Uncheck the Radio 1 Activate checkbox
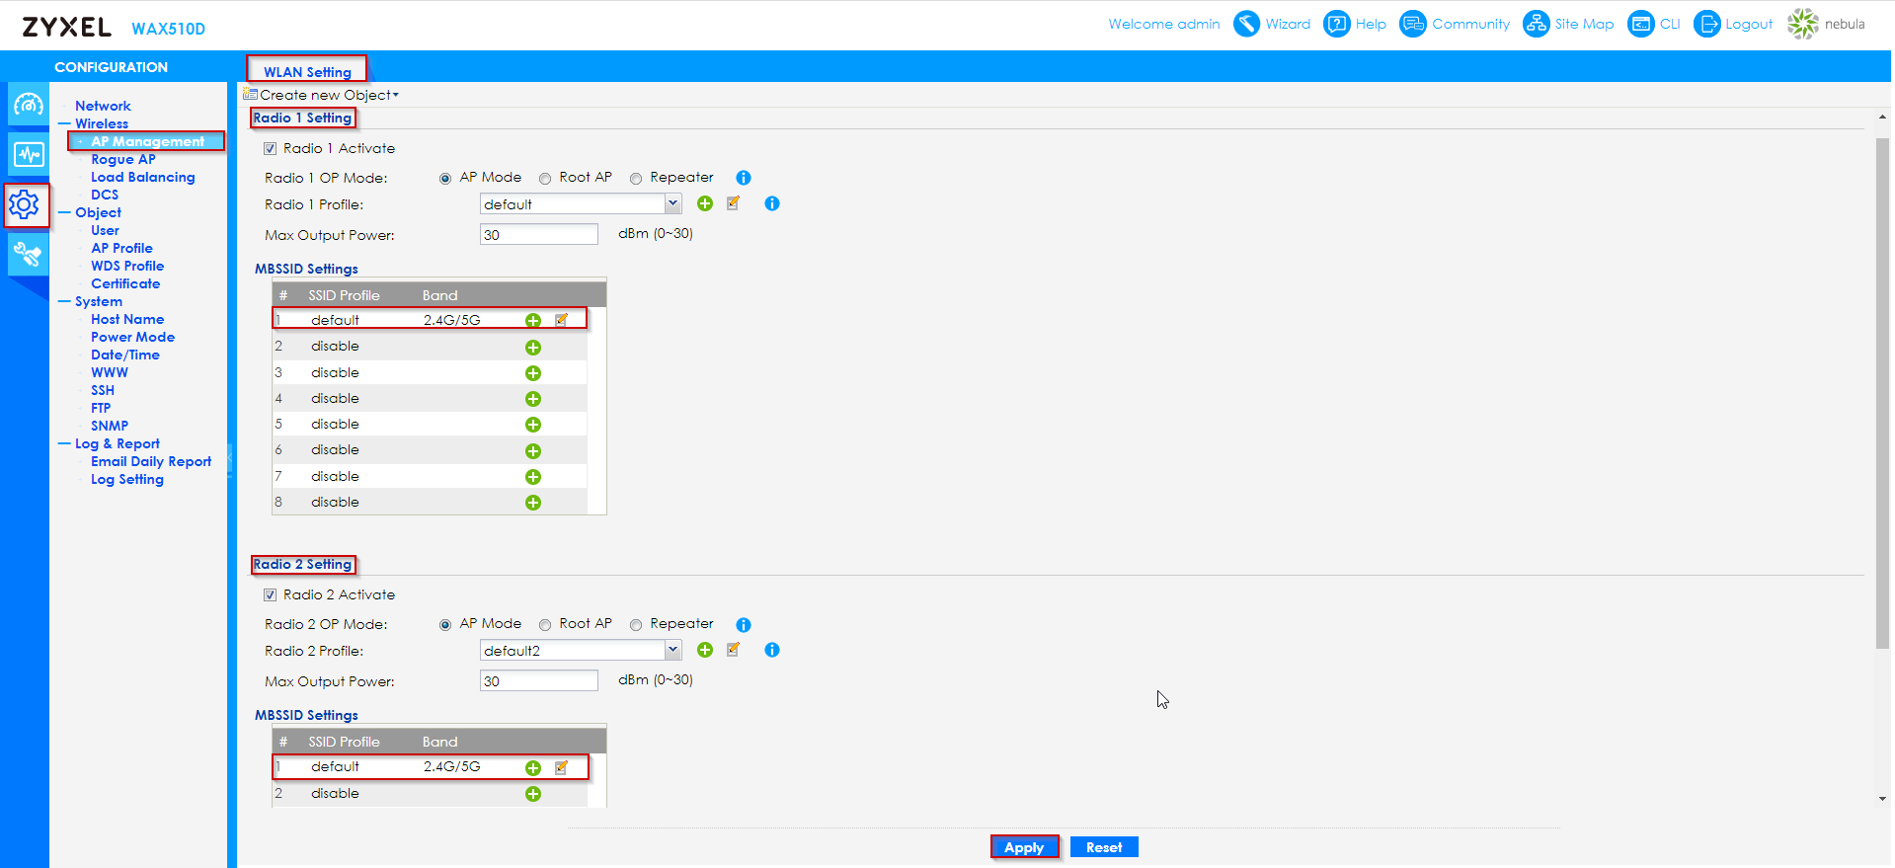 pos(270,149)
